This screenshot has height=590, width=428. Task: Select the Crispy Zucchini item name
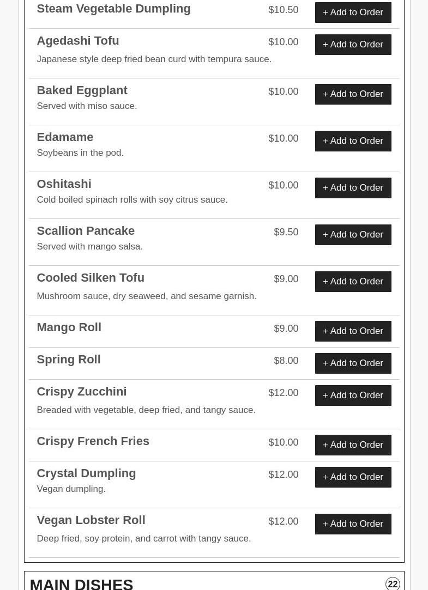point(82,392)
